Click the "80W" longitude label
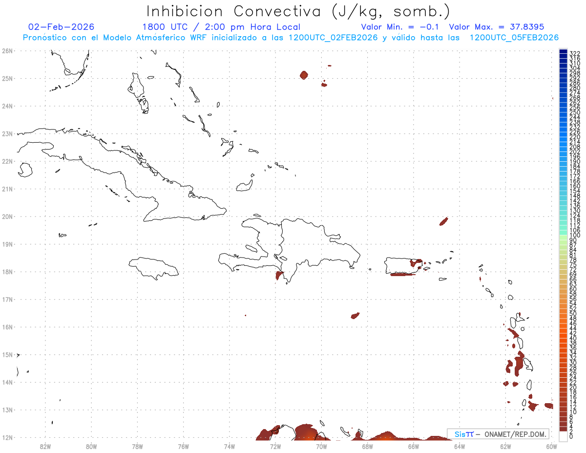 point(91,446)
